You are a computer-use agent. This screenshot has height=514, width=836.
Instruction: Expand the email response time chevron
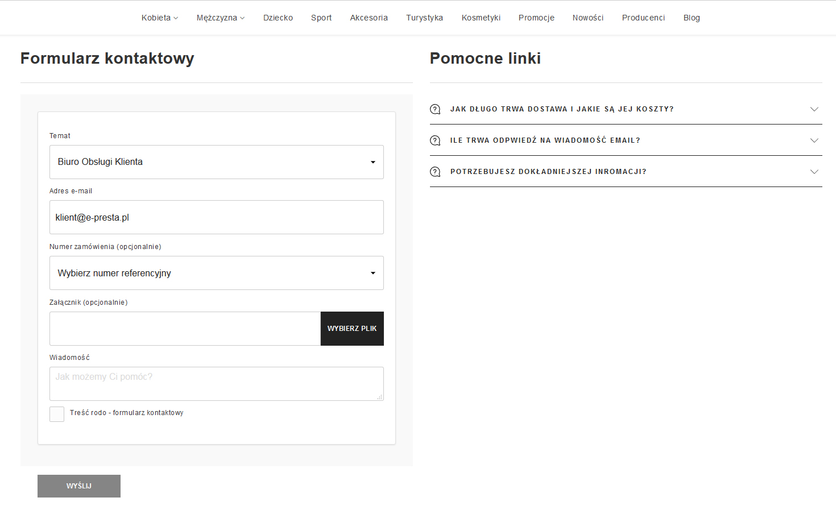(814, 140)
